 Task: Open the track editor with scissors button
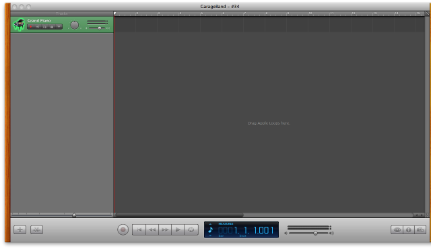[36, 229]
